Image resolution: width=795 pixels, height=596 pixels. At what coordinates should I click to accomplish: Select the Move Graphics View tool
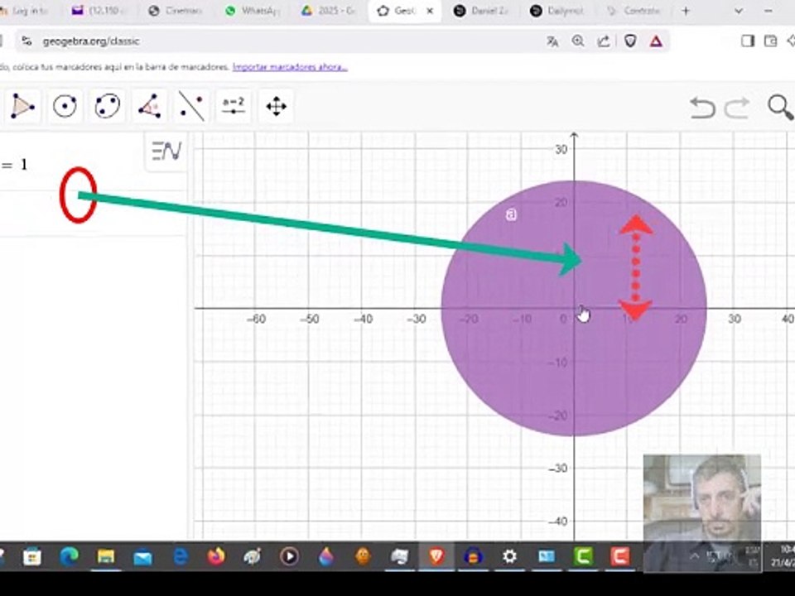click(x=277, y=107)
